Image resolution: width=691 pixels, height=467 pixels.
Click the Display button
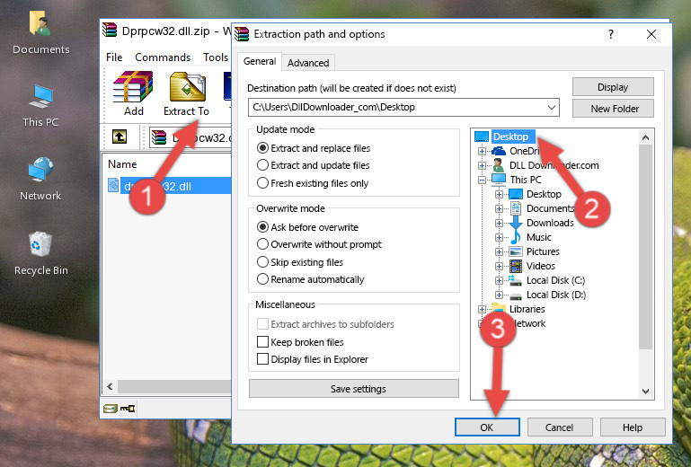[613, 87]
